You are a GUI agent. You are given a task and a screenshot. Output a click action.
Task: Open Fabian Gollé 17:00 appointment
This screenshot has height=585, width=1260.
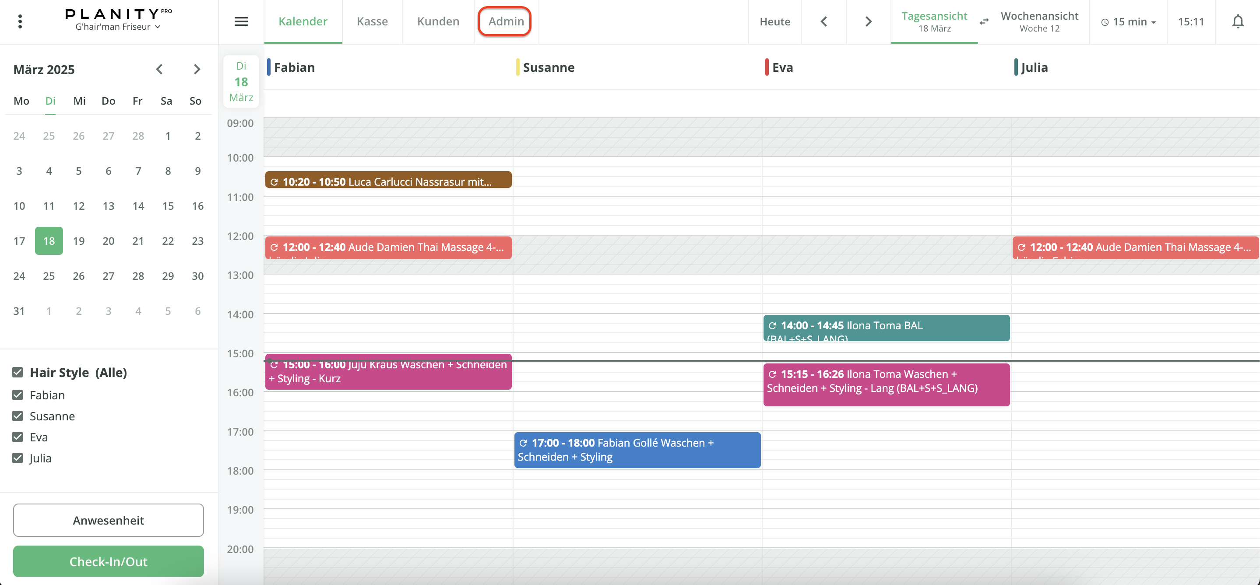pyautogui.click(x=637, y=450)
